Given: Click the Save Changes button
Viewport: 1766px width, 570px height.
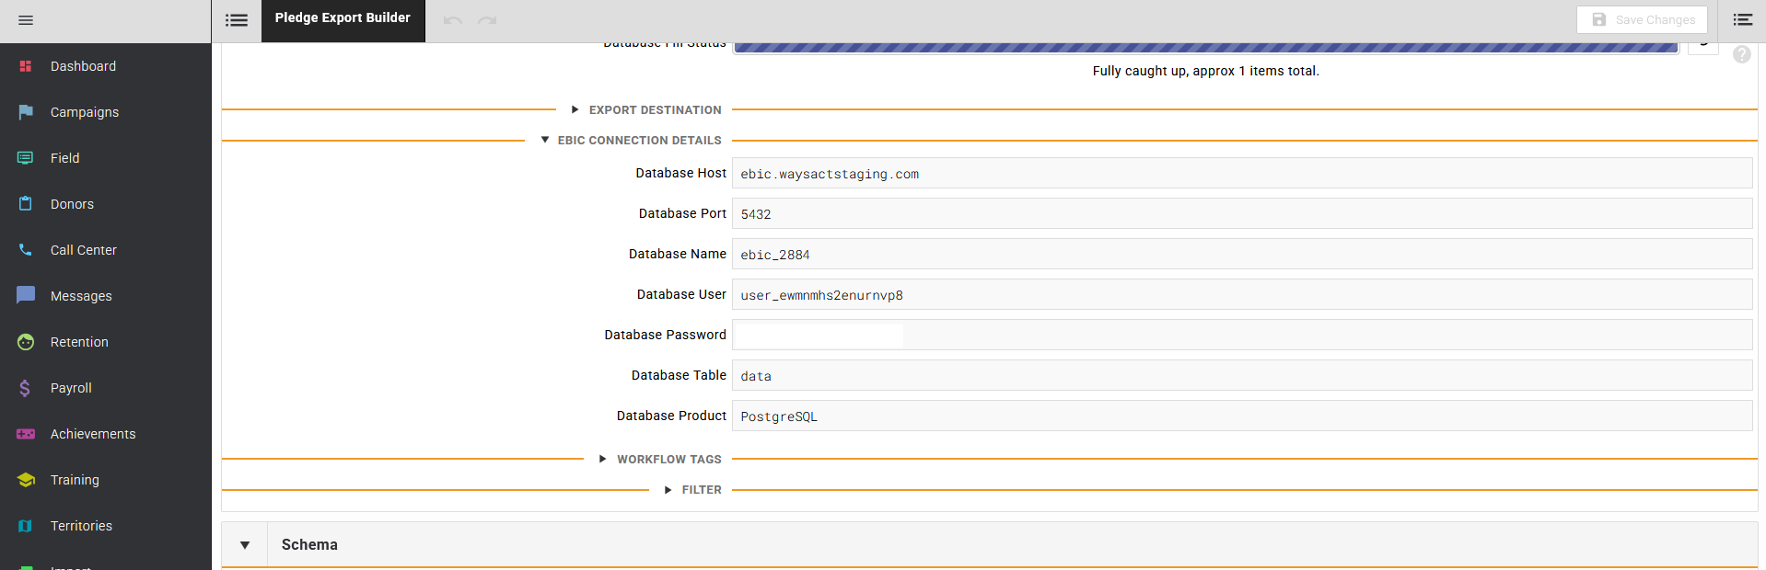Looking at the screenshot, I should pos(1642,19).
